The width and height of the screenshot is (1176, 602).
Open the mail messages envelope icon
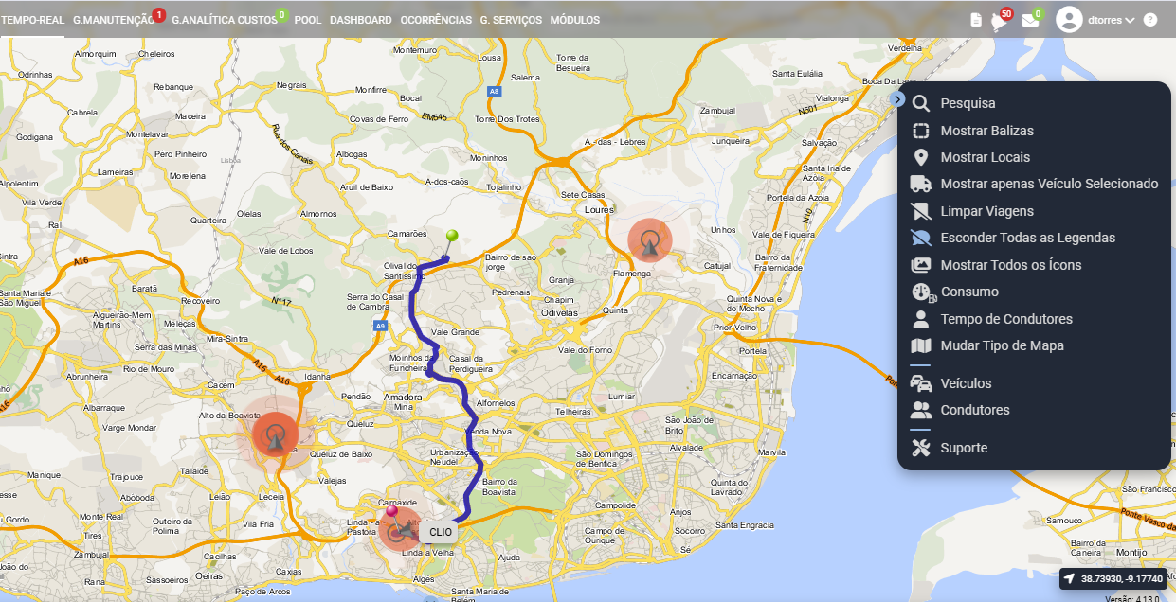[1031, 20]
